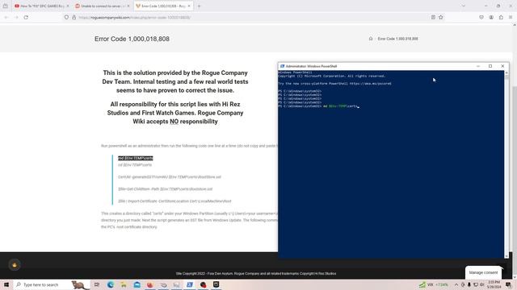Click the 'cd $Env:TEMP\certs' code line
Image resolution: width=517 pixels, height=290 pixels.
click(x=135, y=165)
